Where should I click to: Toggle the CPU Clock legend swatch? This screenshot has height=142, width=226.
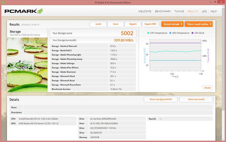[x=193, y=33]
